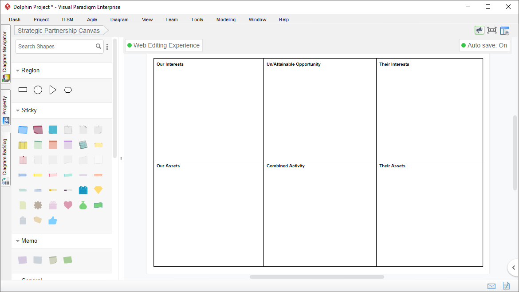
Task: Select the rectangle region shape
Action: 23,90
